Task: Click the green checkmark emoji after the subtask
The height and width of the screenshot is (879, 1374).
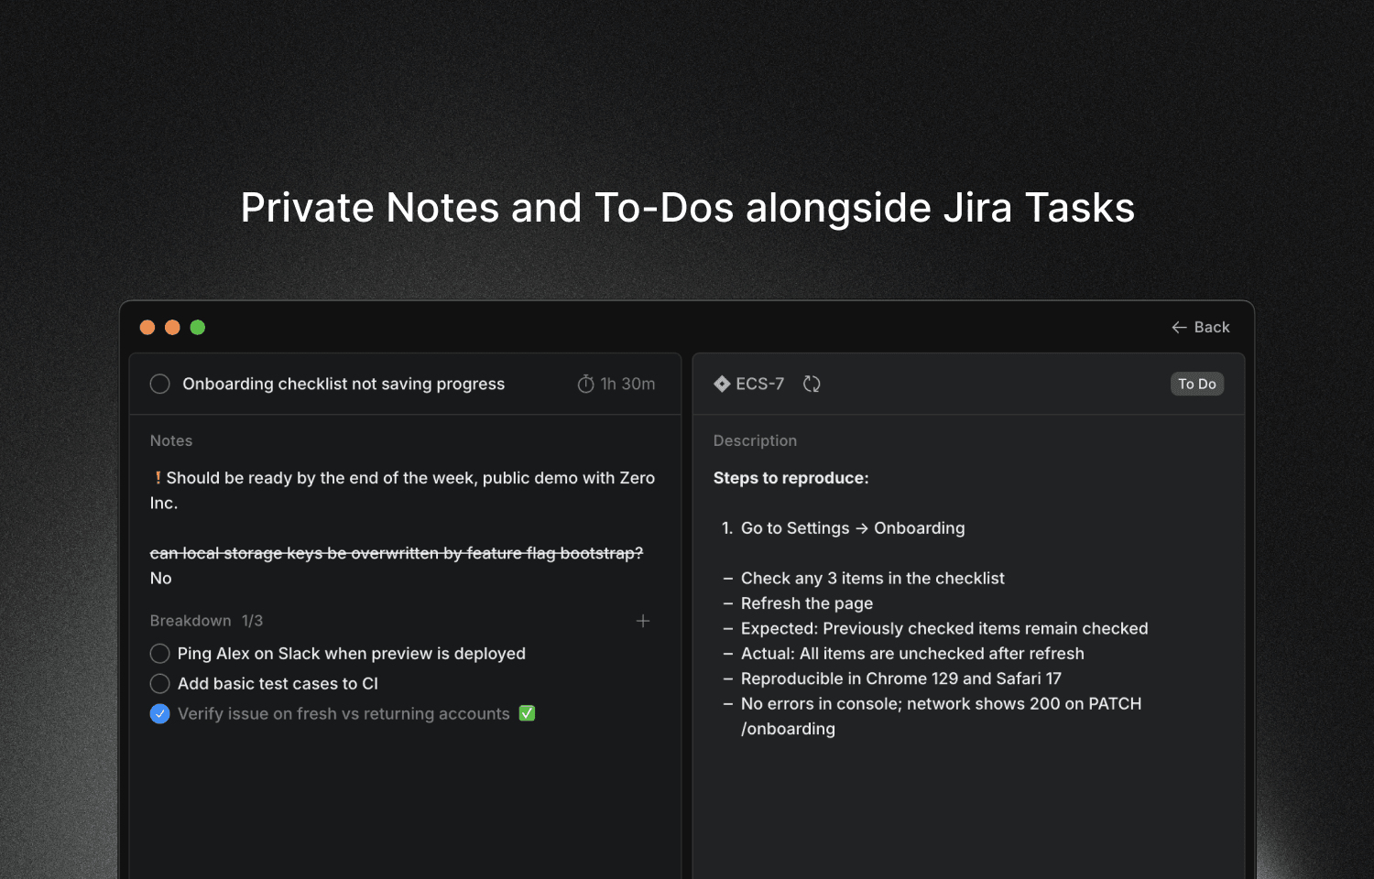Action: [x=527, y=713]
